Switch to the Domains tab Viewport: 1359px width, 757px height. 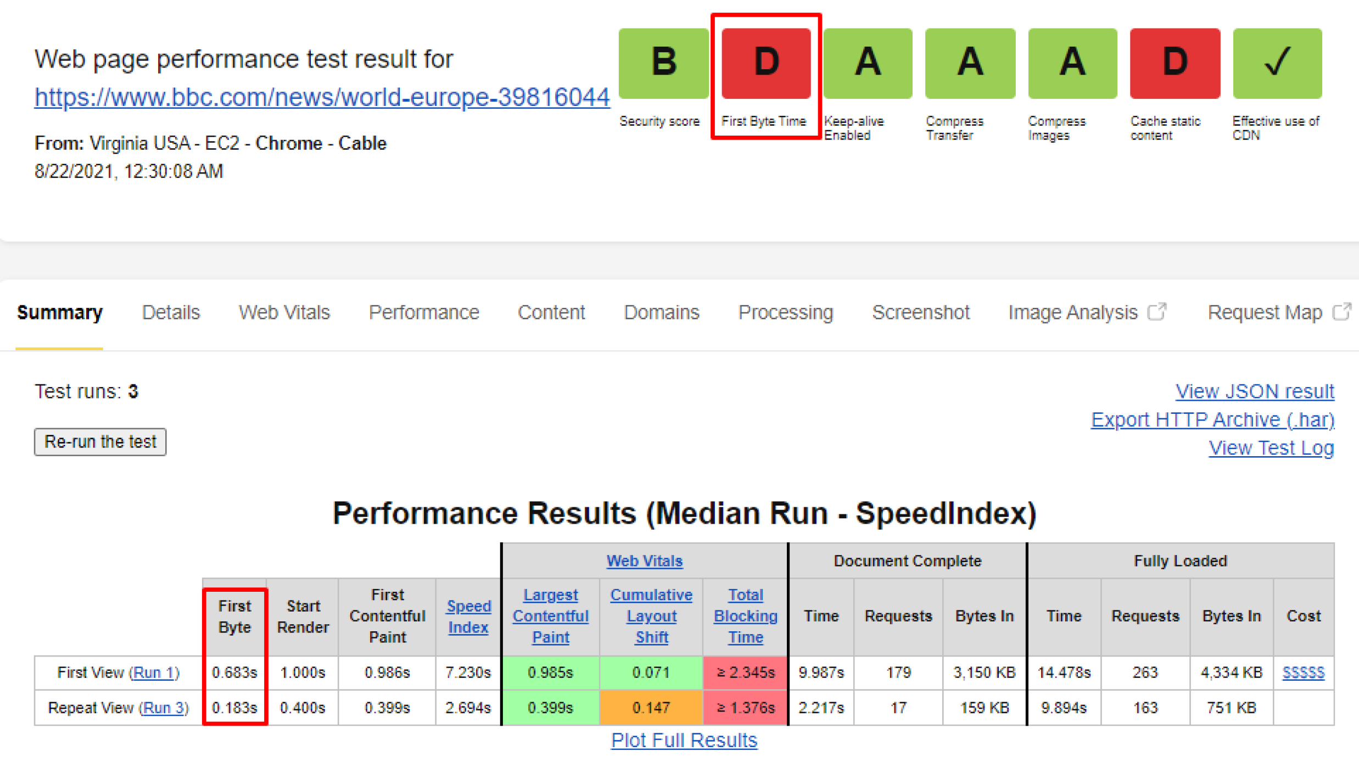click(662, 312)
